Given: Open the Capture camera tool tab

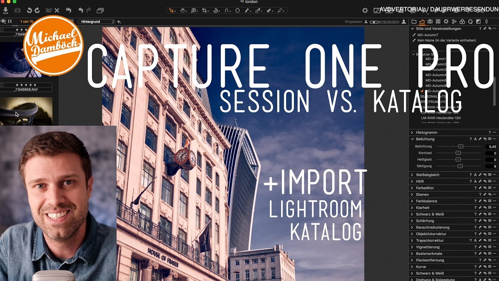Looking at the screenshot, I should (x=430, y=21).
